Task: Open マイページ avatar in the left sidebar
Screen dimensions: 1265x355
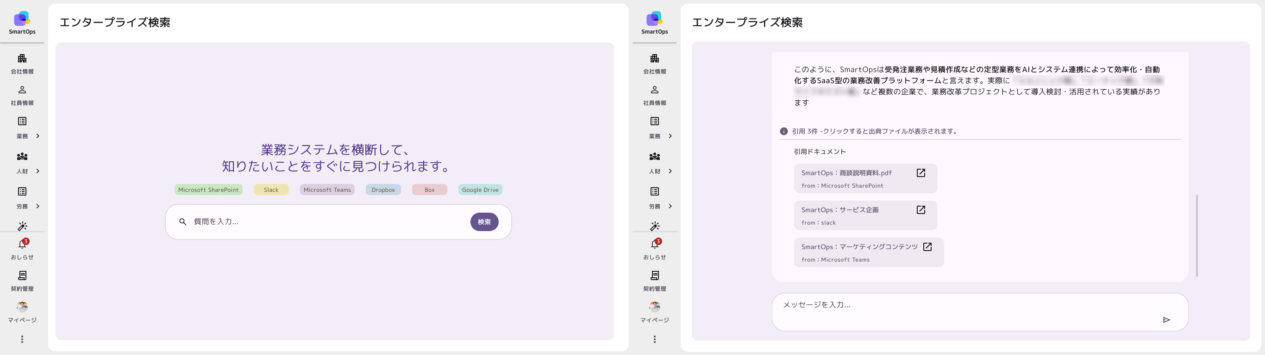Action: coord(22,307)
